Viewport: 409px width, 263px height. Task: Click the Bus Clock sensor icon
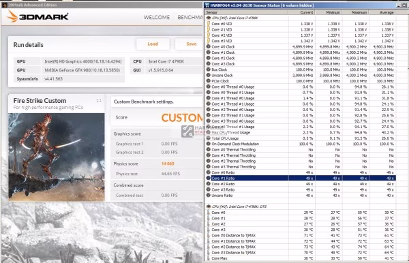(x=209, y=69)
